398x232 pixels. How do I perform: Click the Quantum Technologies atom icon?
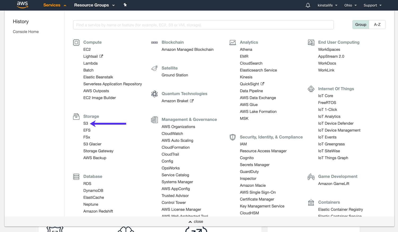(x=154, y=94)
